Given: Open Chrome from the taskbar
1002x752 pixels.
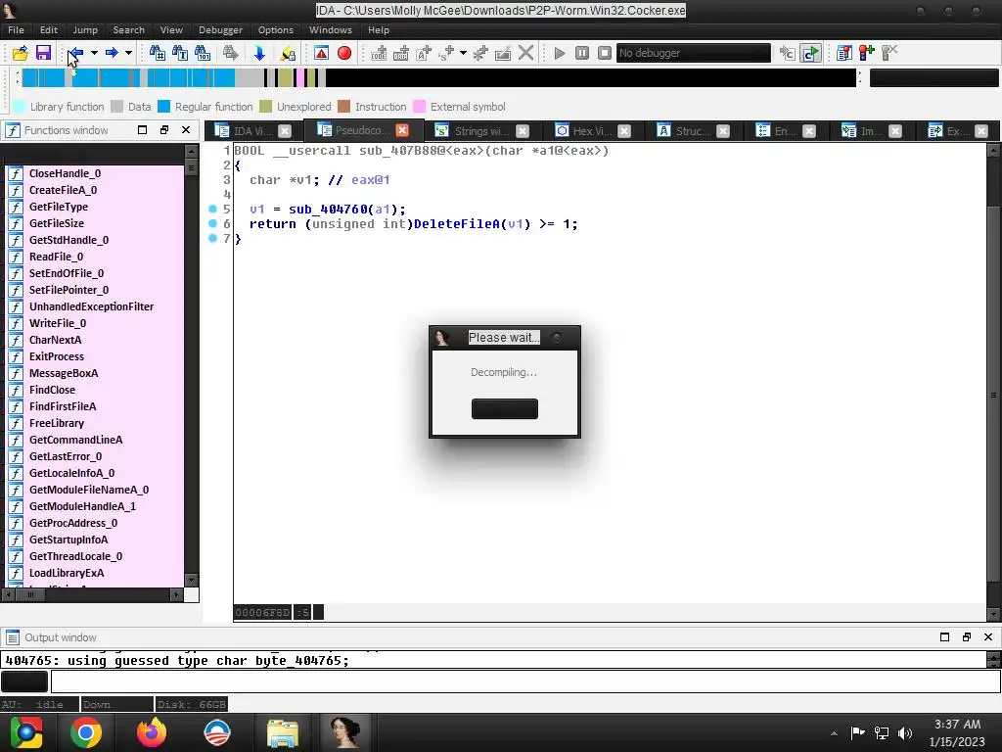Looking at the screenshot, I should click(86, 732).
